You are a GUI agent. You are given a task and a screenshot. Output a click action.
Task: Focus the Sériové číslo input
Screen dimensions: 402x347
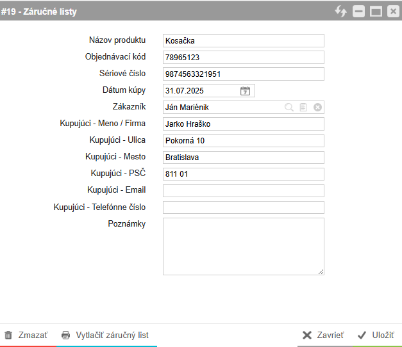pyautogui.click(x=243, y=74)
